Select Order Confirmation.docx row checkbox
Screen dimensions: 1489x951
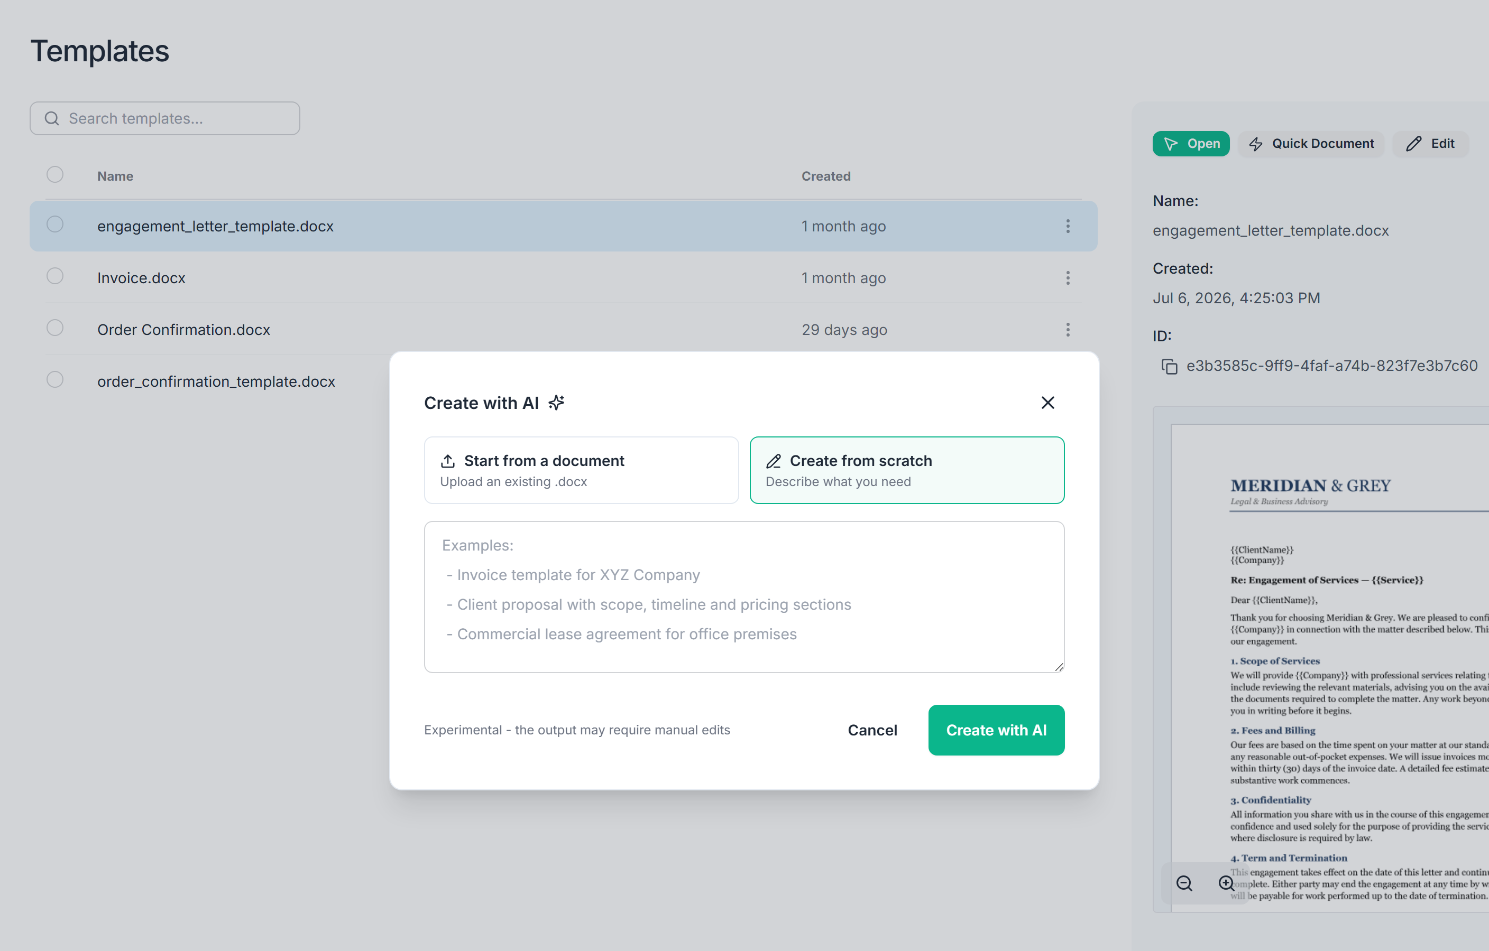pos(55,328)
